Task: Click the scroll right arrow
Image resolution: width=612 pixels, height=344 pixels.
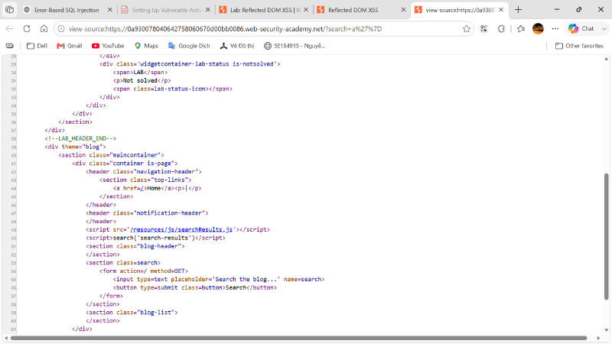Action: 598,338
